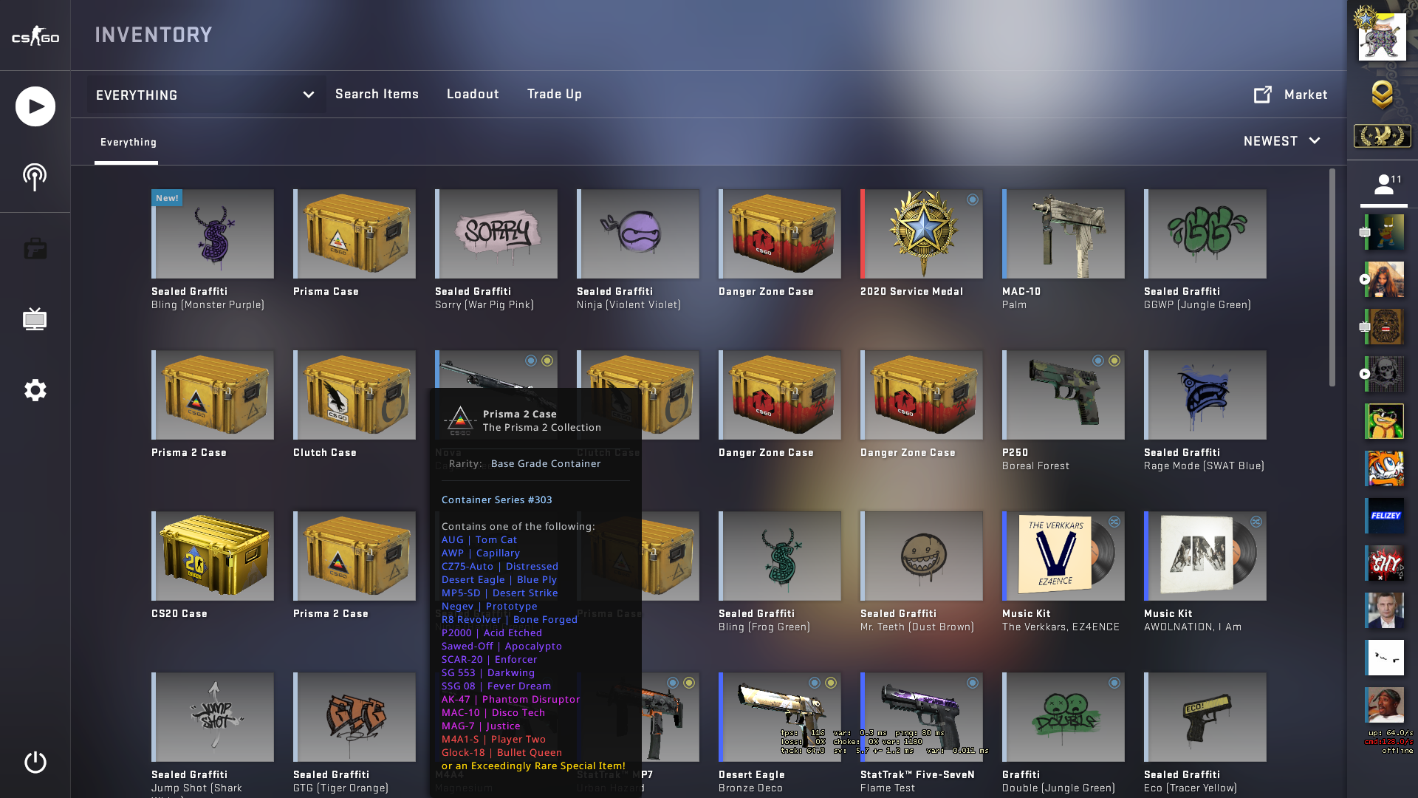The width and height of the screenshot is (1418, 798).
Task: Select the Desert Eagle Bronze Deco item
Action: pos(780,717)
